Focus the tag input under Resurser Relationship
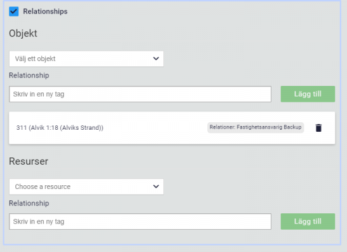This screenshot has height=252, width=347. [140, 221]
